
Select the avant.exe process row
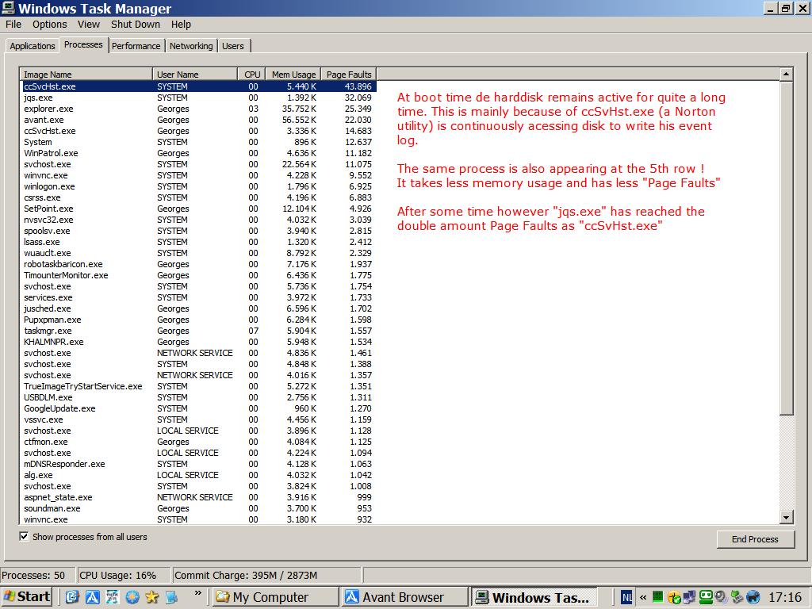point(198,120)
